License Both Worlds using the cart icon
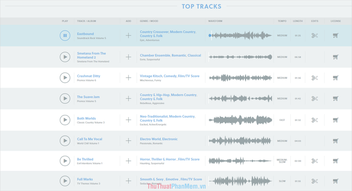The height and width of the screenshot is (191, 352). coord(335,120)
